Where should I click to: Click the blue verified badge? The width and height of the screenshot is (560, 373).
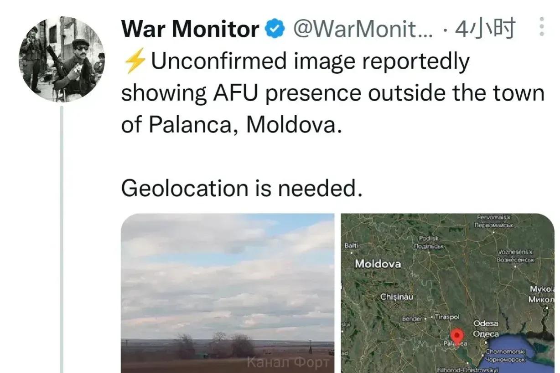(x=275, y=30)
